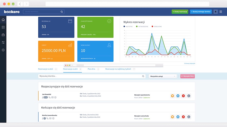Click the Dodaj rezerwację button

[x=180, y=12]
